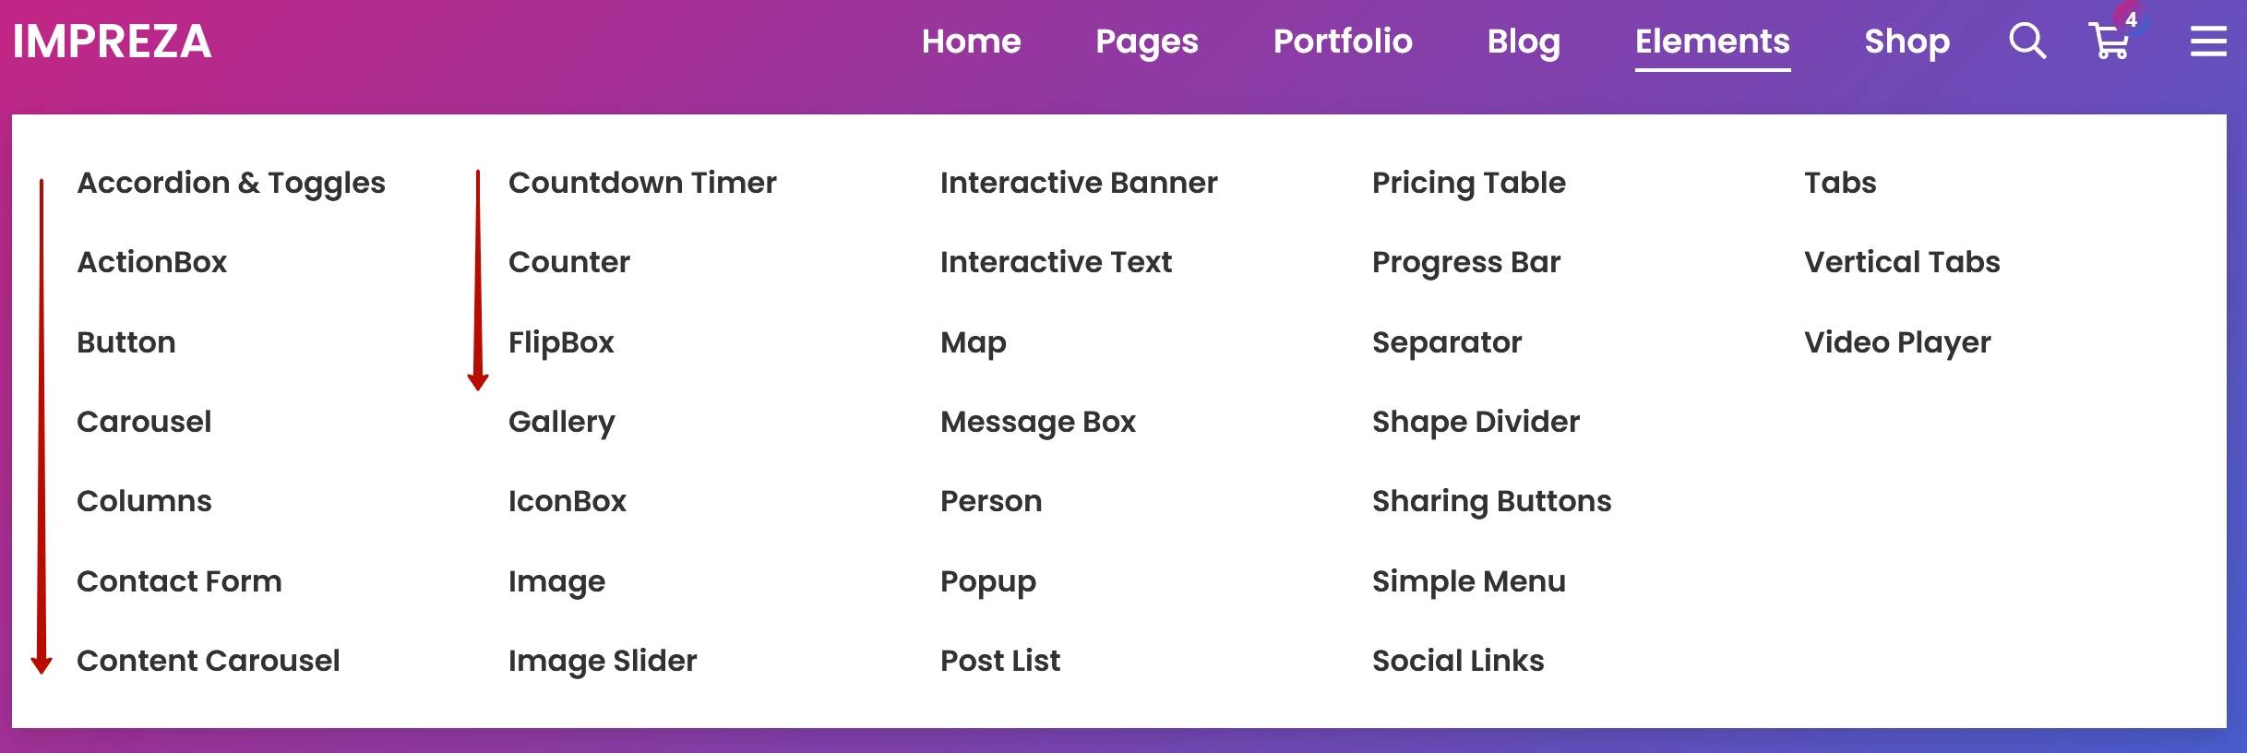
Task: Go to the Social Links page
Action: (x=1458, y=661)
